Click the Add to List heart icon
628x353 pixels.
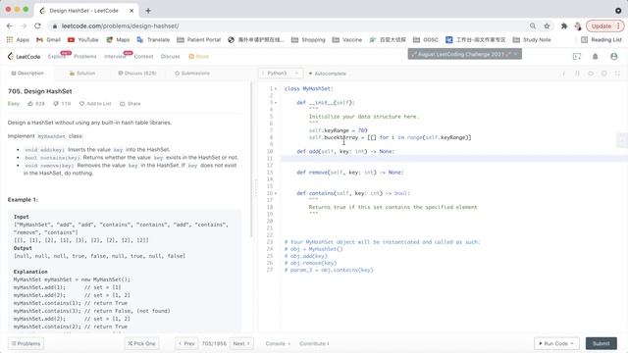point(81,104)
